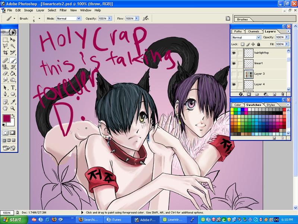Activate the Type tool

click(13, 88)
